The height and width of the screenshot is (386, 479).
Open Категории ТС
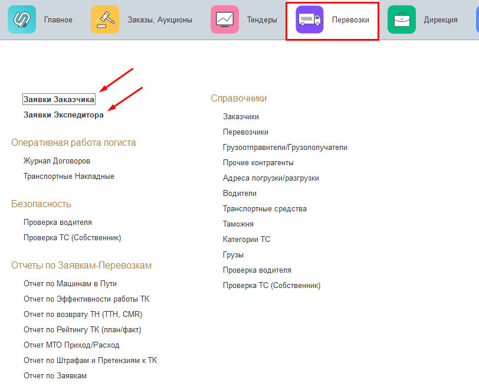(x=247, y=239)
